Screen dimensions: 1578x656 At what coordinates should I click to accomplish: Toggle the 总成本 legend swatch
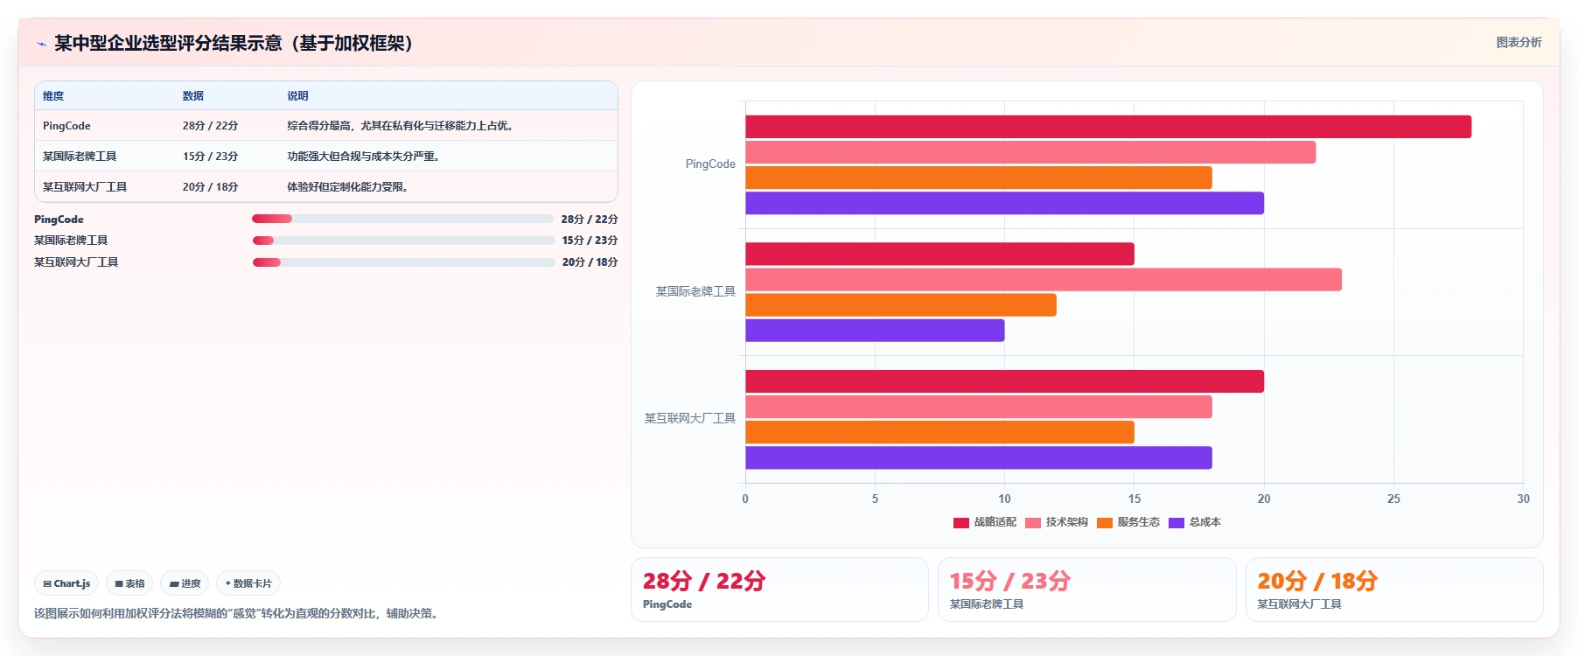click(x=1177, y=523)
